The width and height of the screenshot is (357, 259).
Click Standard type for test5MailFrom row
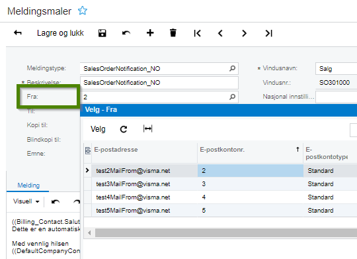pos(330,211)
